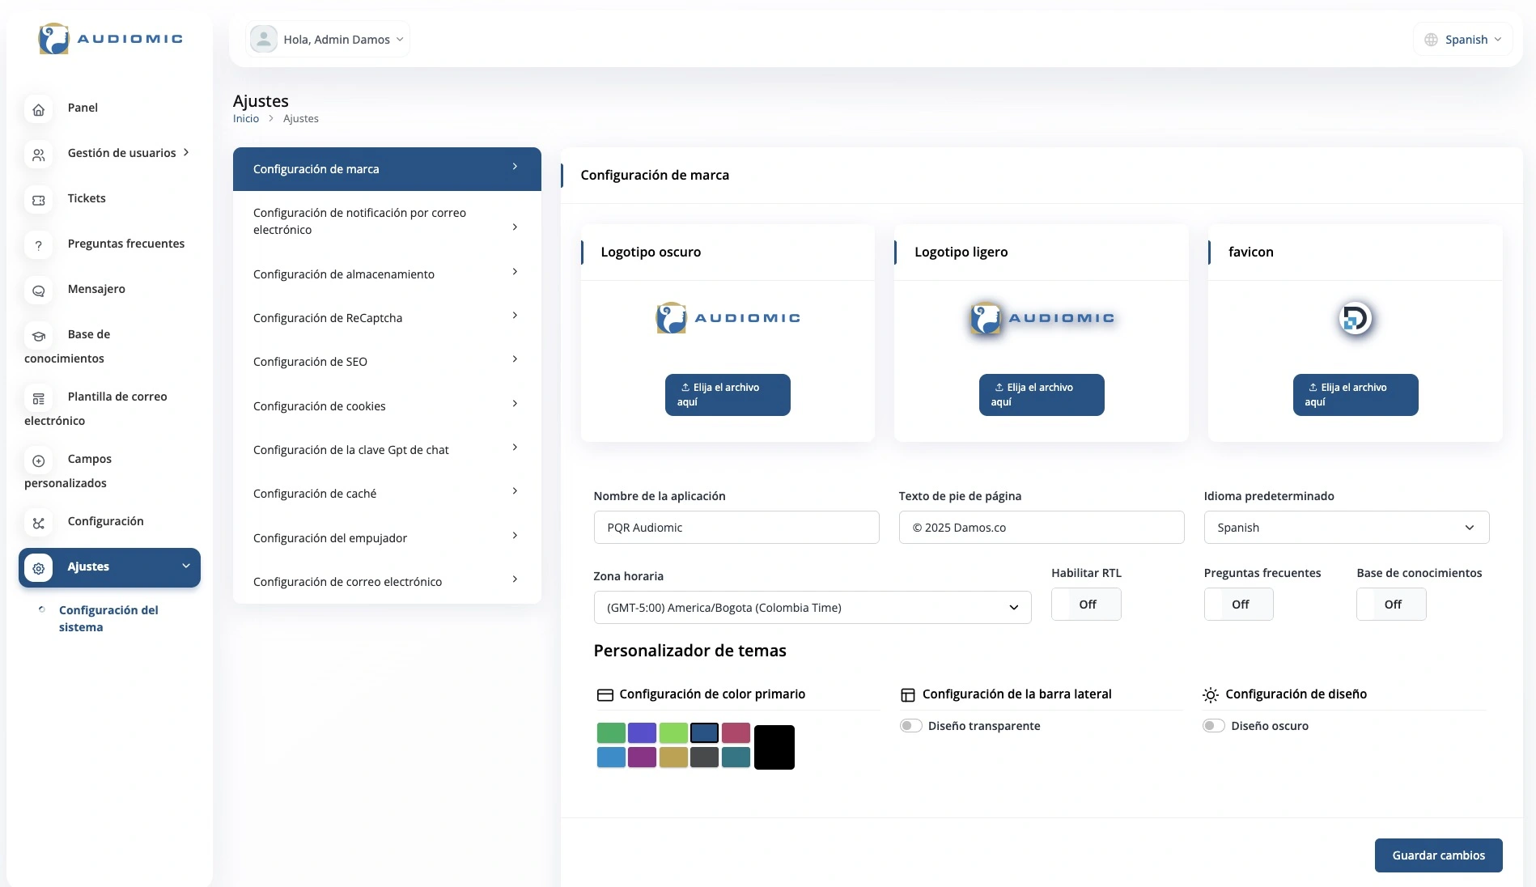Image resolution: width=1536 pixels, height=887 pixels.
Task: Click the Gestión de usuarios people icon
Action: pyautogui.click(x=38, y=155)
